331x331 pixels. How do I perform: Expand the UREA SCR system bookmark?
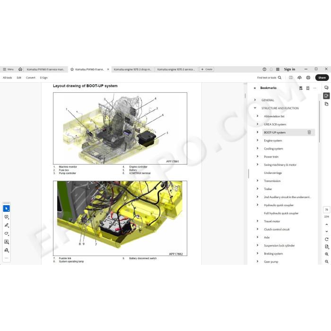pos(257,124)
